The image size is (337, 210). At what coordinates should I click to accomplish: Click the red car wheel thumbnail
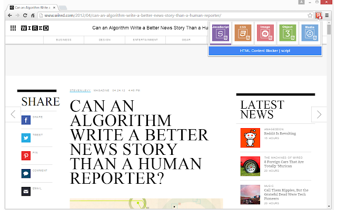point(250,166)
